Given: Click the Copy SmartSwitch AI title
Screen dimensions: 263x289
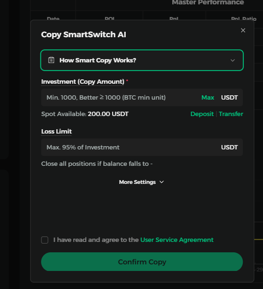Looking at the screenshot, I should point(84,34).
